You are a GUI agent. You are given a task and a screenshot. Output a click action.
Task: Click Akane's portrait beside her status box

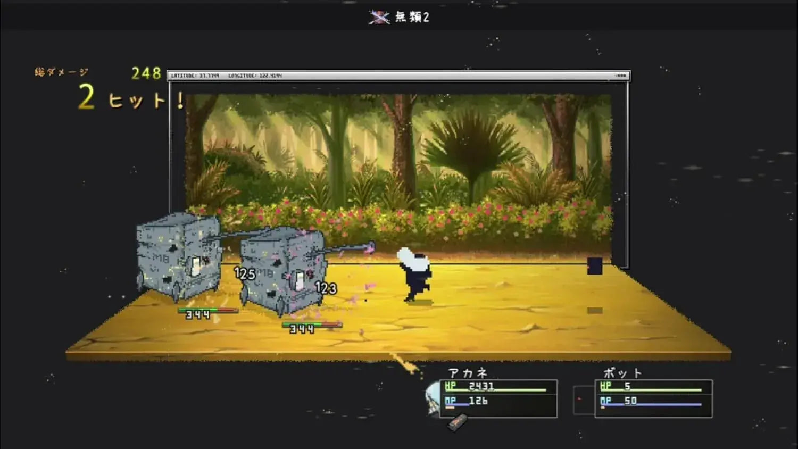pyautogui.click(x=433, y=398)
